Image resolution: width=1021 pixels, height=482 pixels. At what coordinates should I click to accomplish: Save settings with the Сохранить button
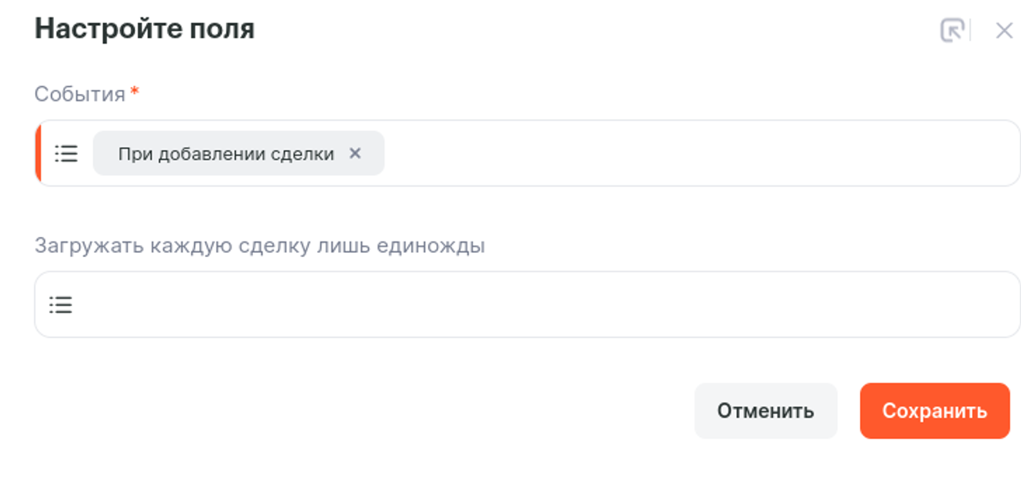(934, 411)
